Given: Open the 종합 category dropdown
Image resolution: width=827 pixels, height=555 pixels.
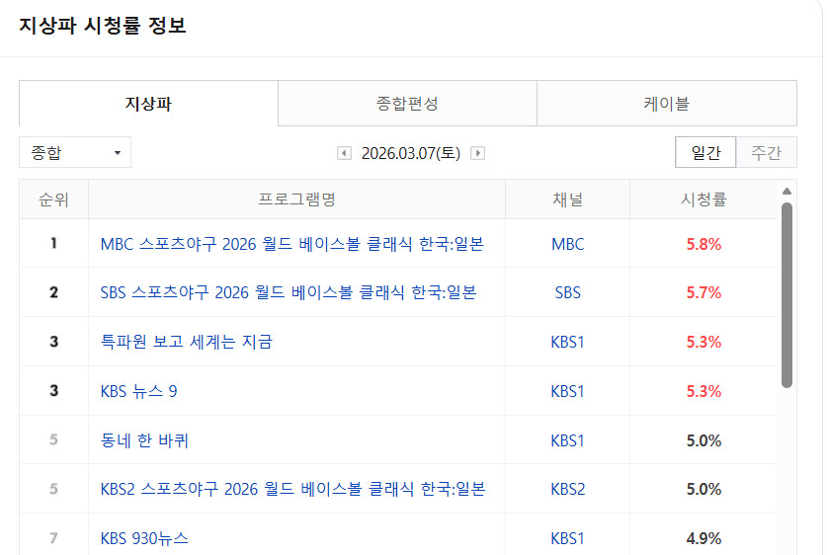Looking at the screenshot, I should [75, 153].
